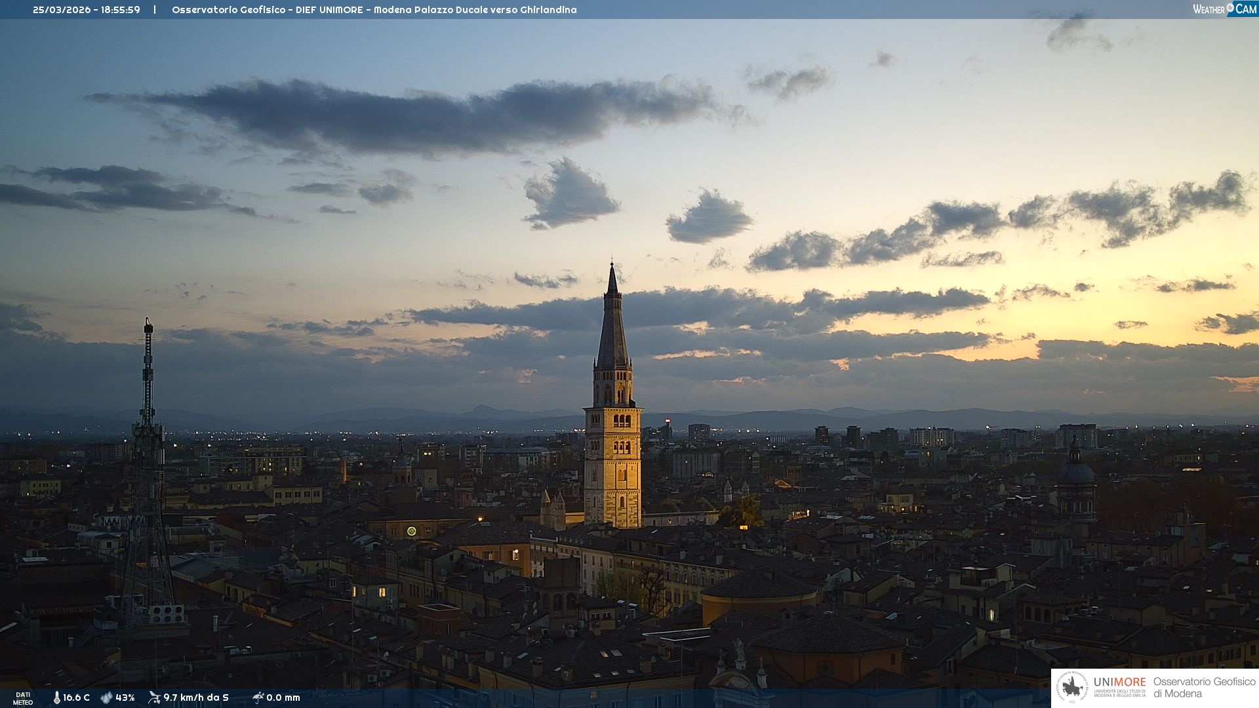This screenshot has height=708, width=1259.
Task: Click the rain umbrella icon
Action: 258,698
